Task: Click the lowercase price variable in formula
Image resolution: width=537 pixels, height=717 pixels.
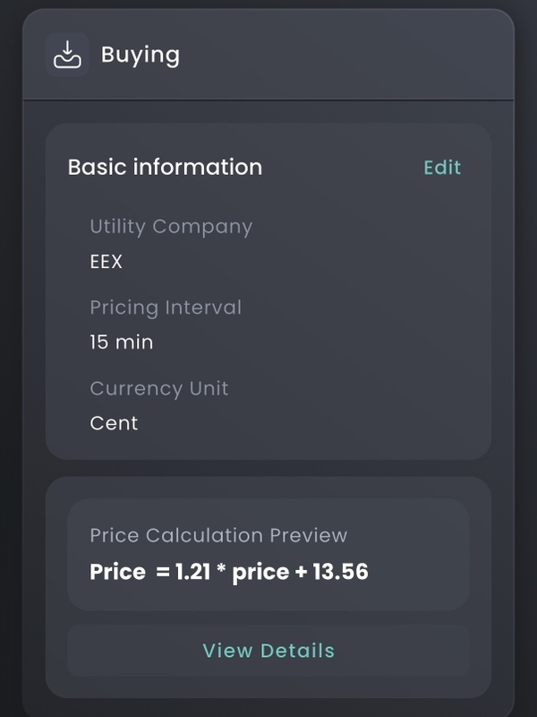Action: coord(260,572)
